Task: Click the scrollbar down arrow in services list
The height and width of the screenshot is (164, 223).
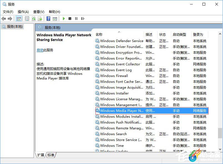Action: [220, 149]
